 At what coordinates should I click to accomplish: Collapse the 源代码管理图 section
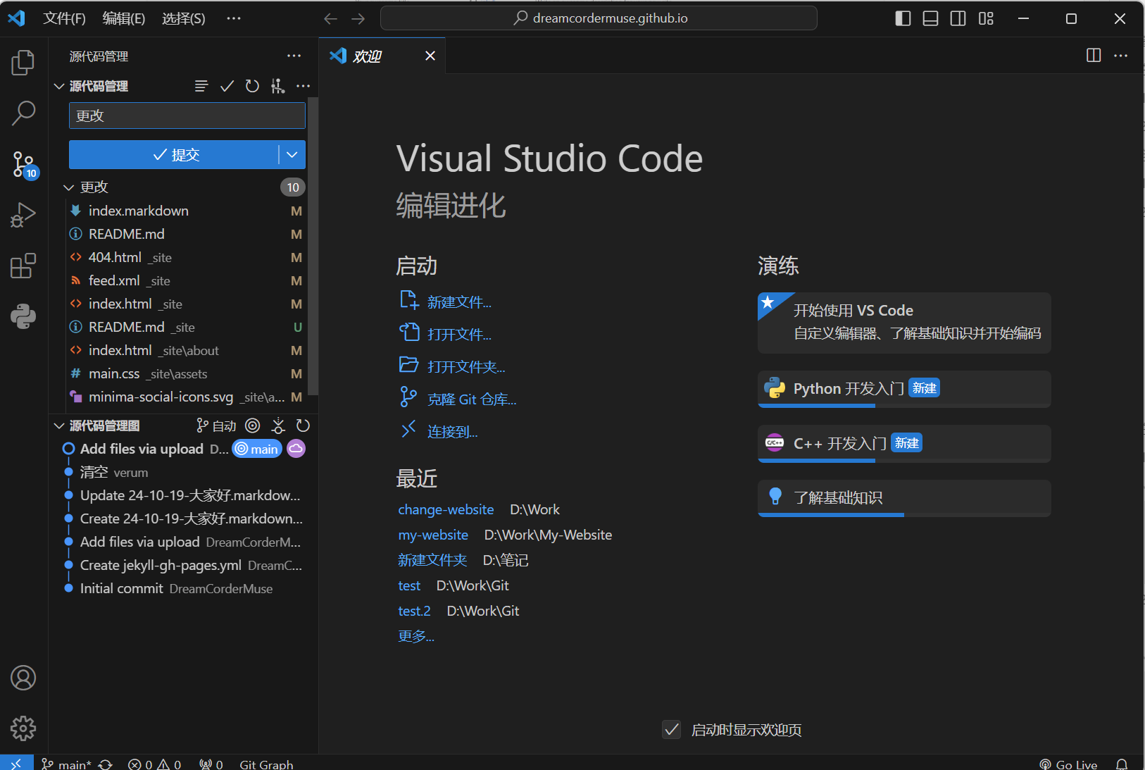[59, 426]
